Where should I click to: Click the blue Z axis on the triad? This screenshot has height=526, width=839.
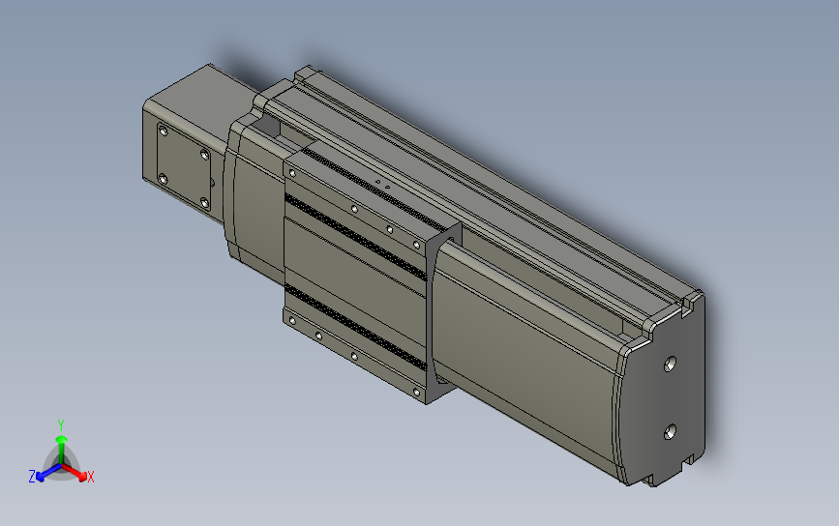pos(47,473)
